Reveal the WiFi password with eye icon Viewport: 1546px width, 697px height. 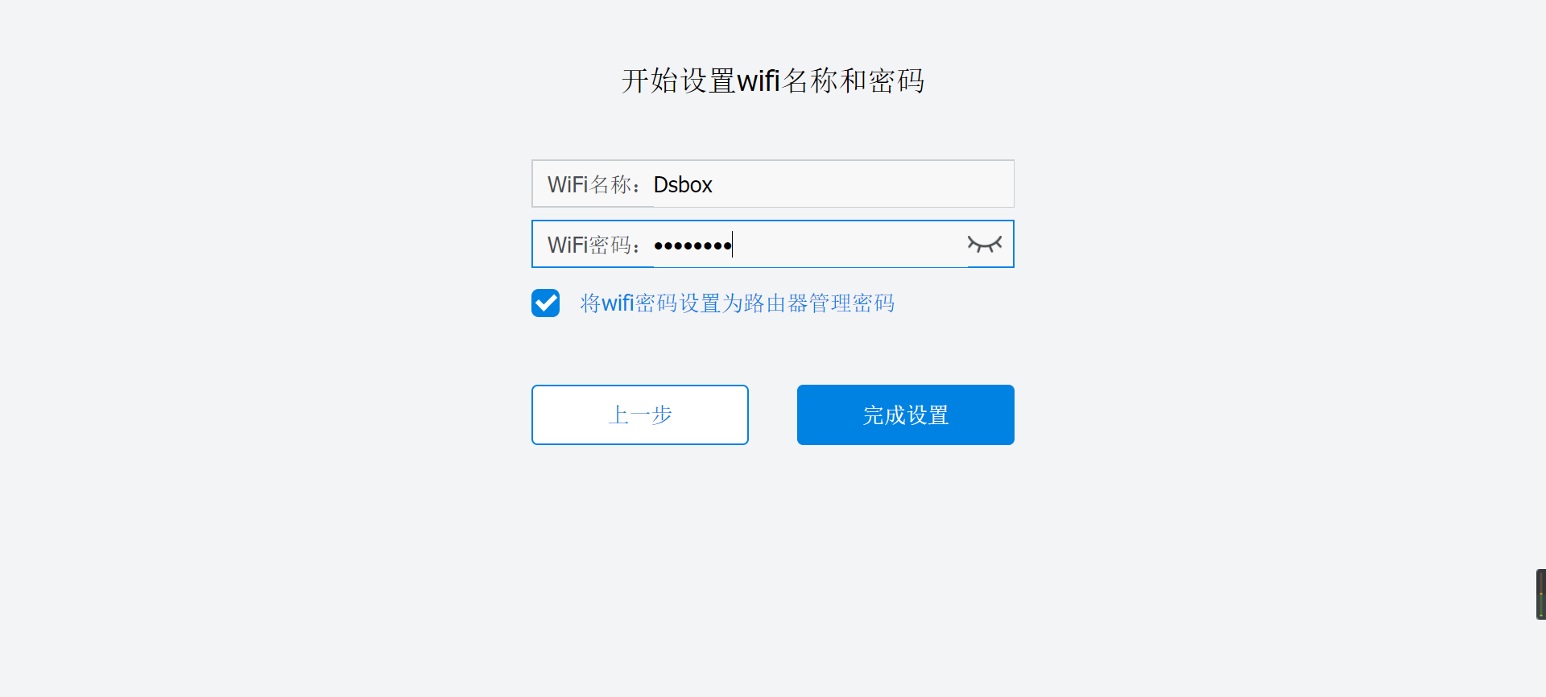tap(984, 244)
